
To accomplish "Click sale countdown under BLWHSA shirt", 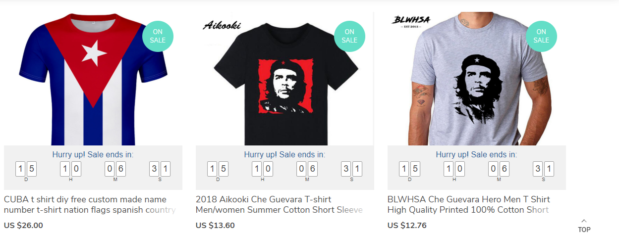I will 476,154.
